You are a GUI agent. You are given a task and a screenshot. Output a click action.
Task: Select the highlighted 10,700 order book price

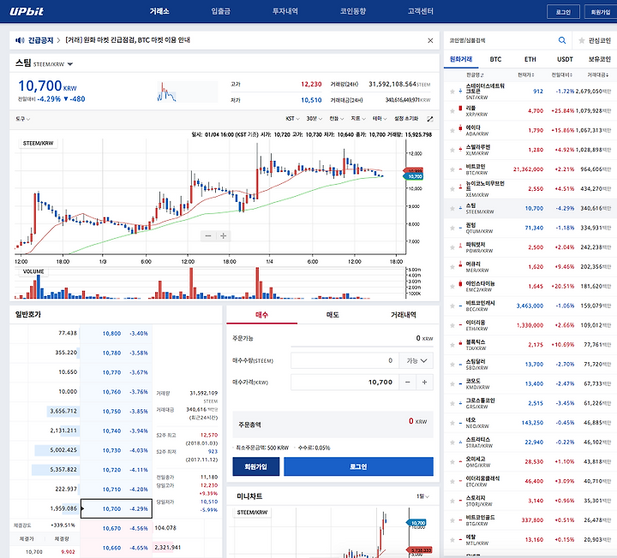click(117, 509)
